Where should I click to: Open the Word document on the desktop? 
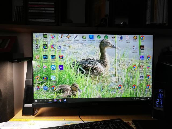[59, 47]
